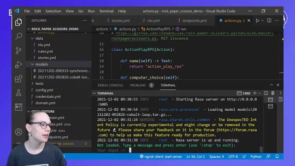
Task: Open nlu.yml in the data folder
Action: (44, 45)
